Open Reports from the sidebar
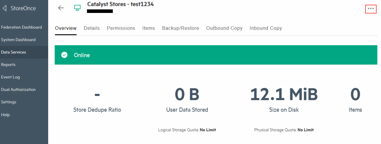Viewport: 381px width, 144px height. point(8,65)
